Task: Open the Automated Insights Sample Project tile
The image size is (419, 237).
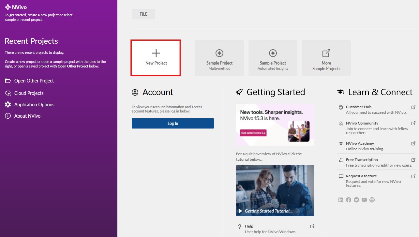Action: click(273, 58)
